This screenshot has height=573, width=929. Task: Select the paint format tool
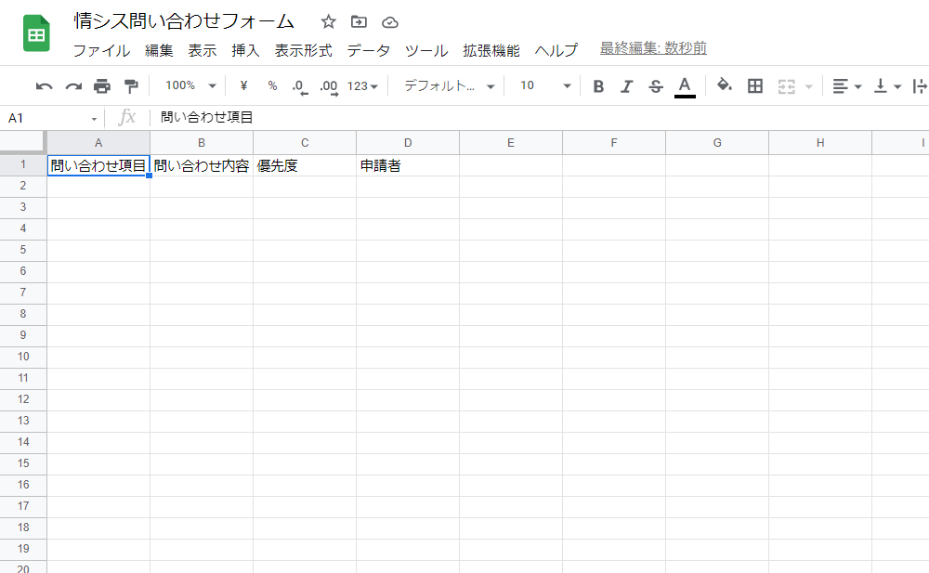click(x=133, y=85)
